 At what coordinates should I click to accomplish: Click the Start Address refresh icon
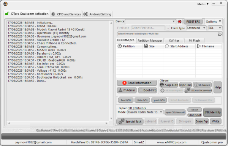(167, 46)
